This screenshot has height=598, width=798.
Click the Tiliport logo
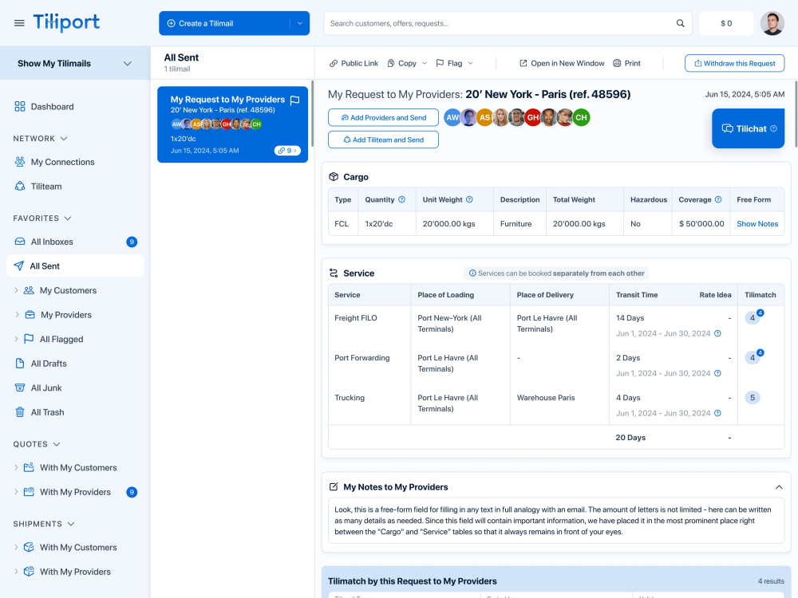pyautogui.click(x=66, y=22)
